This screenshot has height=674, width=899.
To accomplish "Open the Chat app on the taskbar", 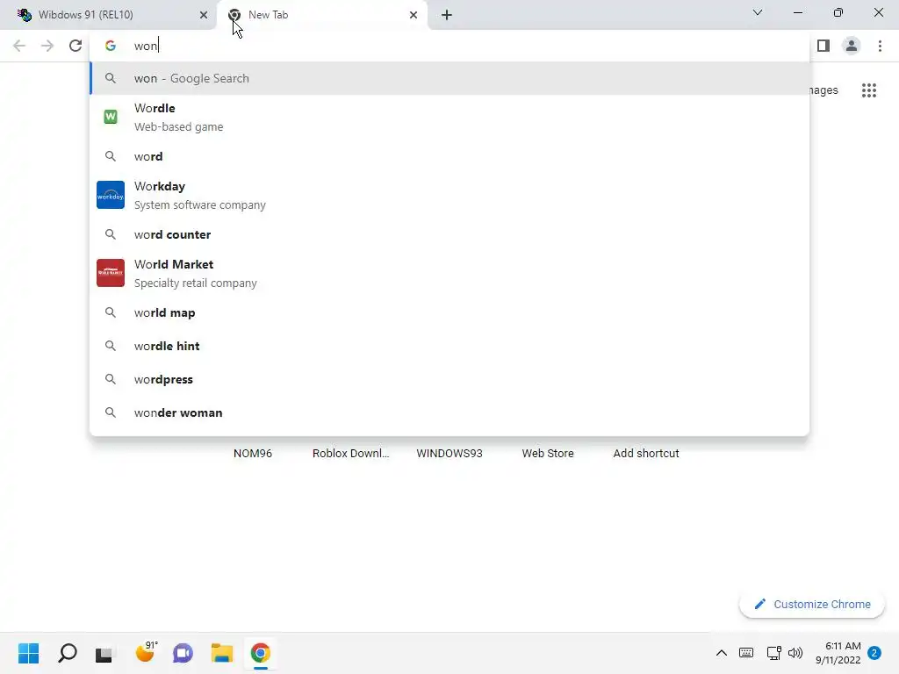I will (x=183, y=653).
